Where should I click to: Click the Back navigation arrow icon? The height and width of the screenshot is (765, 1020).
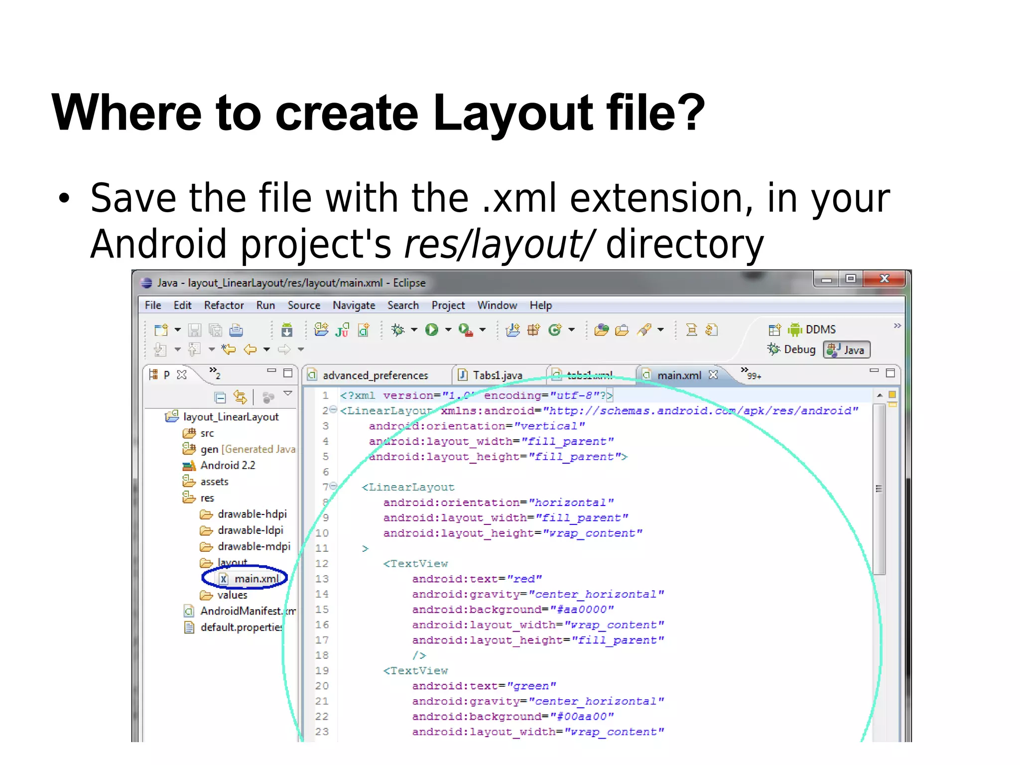pyautogui.click(x=250, y=350)
